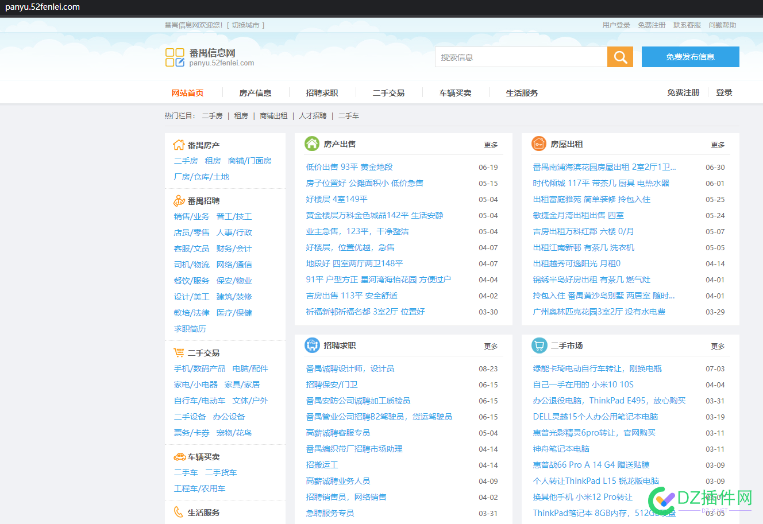Screen dimensions: 763x524
Task: Open the 网站首页 navigation tab
Action: [187, 92]
